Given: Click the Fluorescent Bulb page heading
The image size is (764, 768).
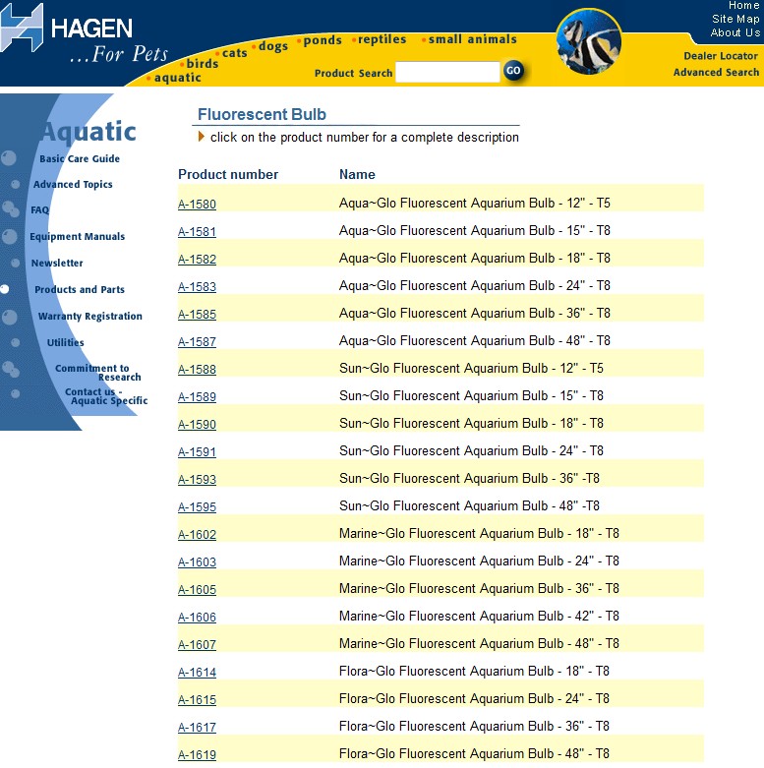Looking at the screenshot, I should [262, 114].
